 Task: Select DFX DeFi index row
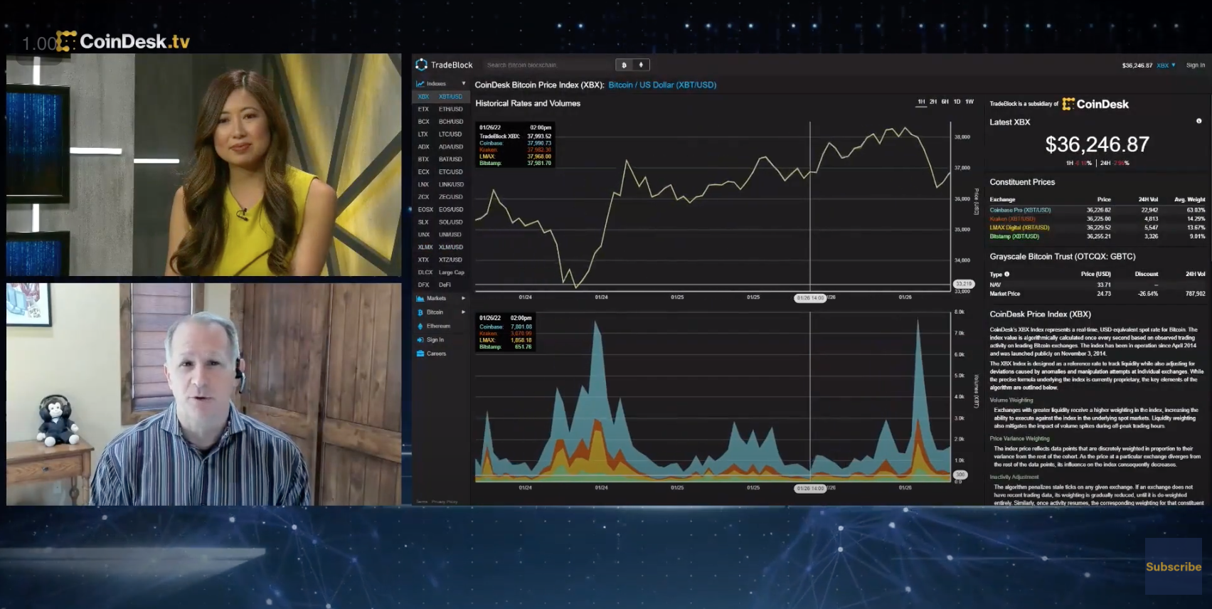[x=441, y=285]
